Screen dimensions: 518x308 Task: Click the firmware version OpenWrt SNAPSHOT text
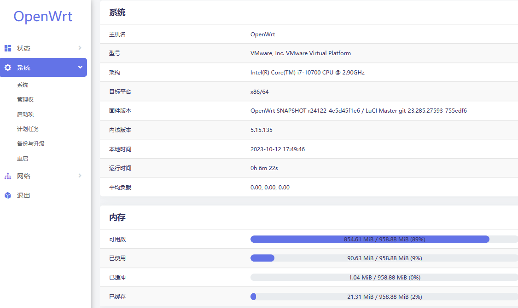(x=358, y=111)
